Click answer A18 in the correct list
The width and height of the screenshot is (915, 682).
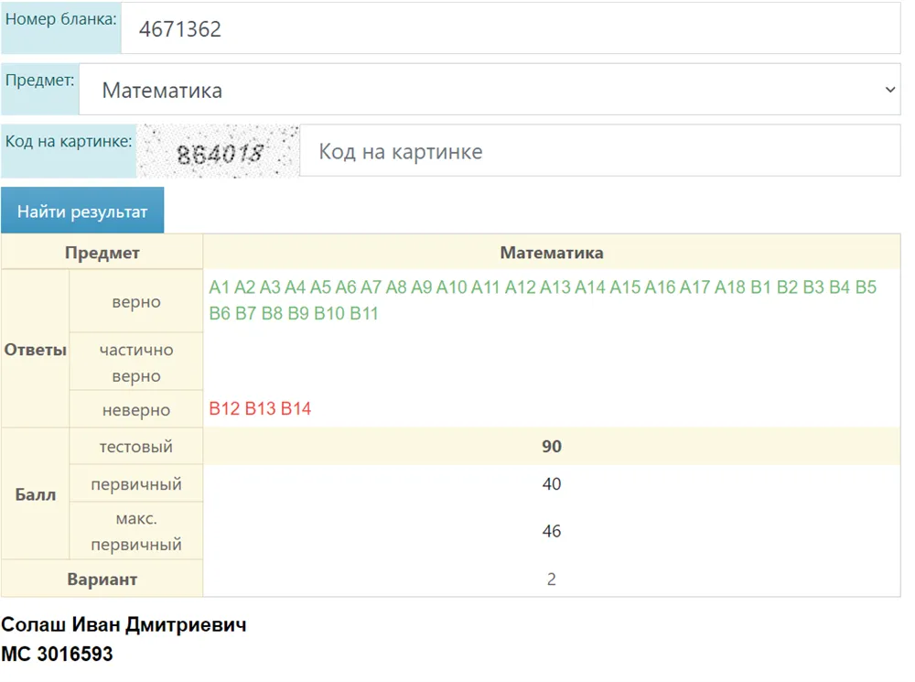pos(730,287)
